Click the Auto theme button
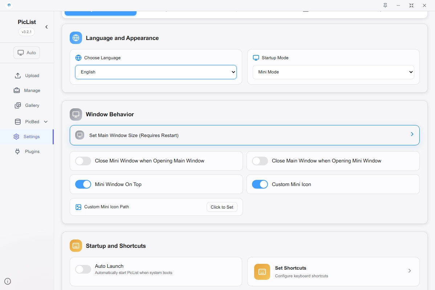 27,53
